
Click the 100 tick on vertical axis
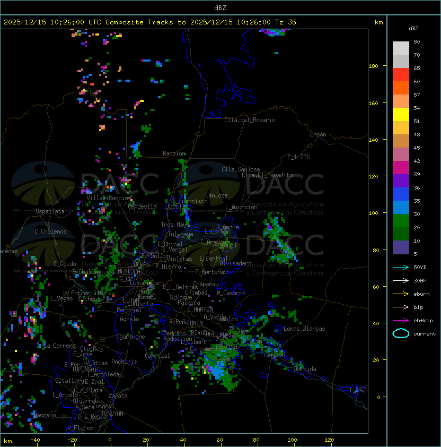tap(373, 213)
